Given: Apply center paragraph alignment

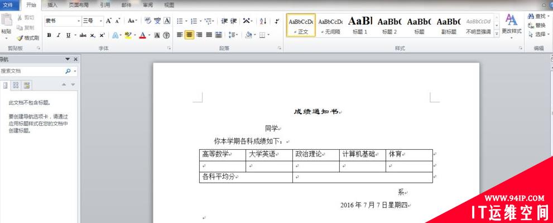Looking at the screenshot, I should tap(189, 35).
